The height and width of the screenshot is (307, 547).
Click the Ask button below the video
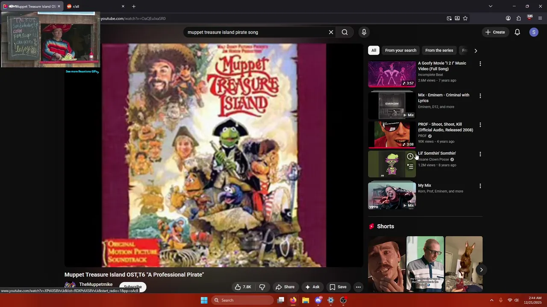tap(312, 287)
